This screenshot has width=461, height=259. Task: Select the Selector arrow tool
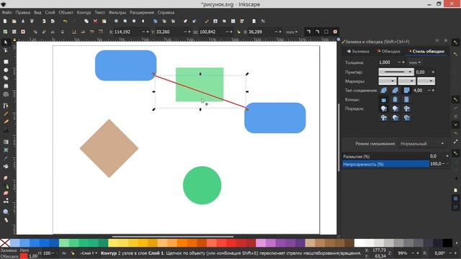[6, 42]
